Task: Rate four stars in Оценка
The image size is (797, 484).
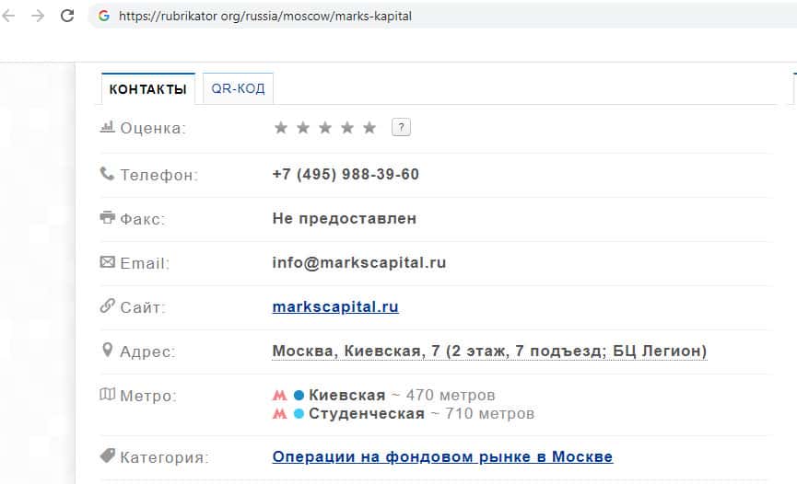Action: (347, 128)
